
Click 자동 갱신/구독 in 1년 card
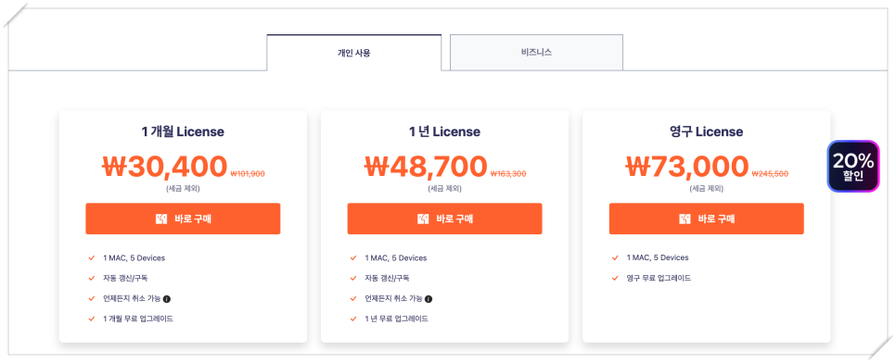[387, 278]
